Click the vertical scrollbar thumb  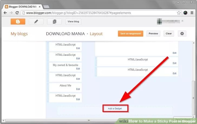point(193,98)
